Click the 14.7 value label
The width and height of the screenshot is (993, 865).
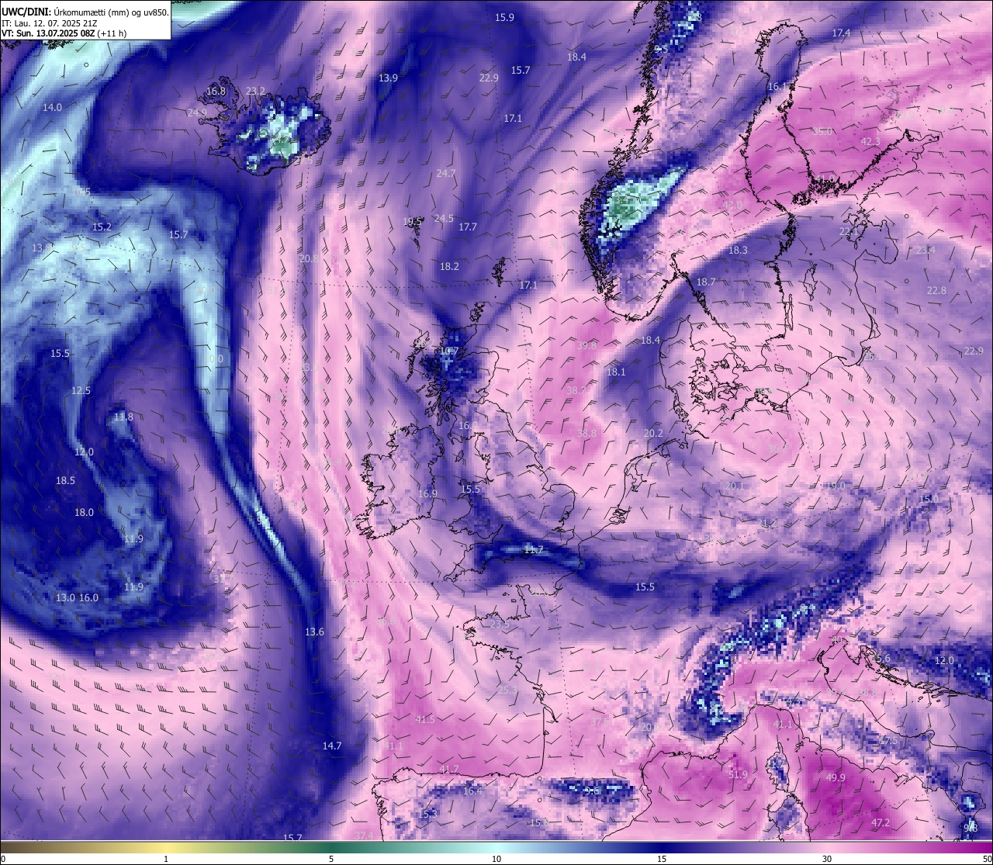[x=332, y=746]
